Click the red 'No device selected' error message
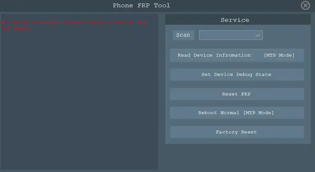The width and height of the screenshot is (315, 172). (74, 23)
